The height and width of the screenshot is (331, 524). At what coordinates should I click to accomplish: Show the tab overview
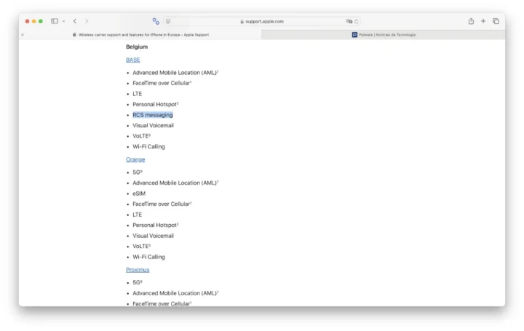pos(496,21)
